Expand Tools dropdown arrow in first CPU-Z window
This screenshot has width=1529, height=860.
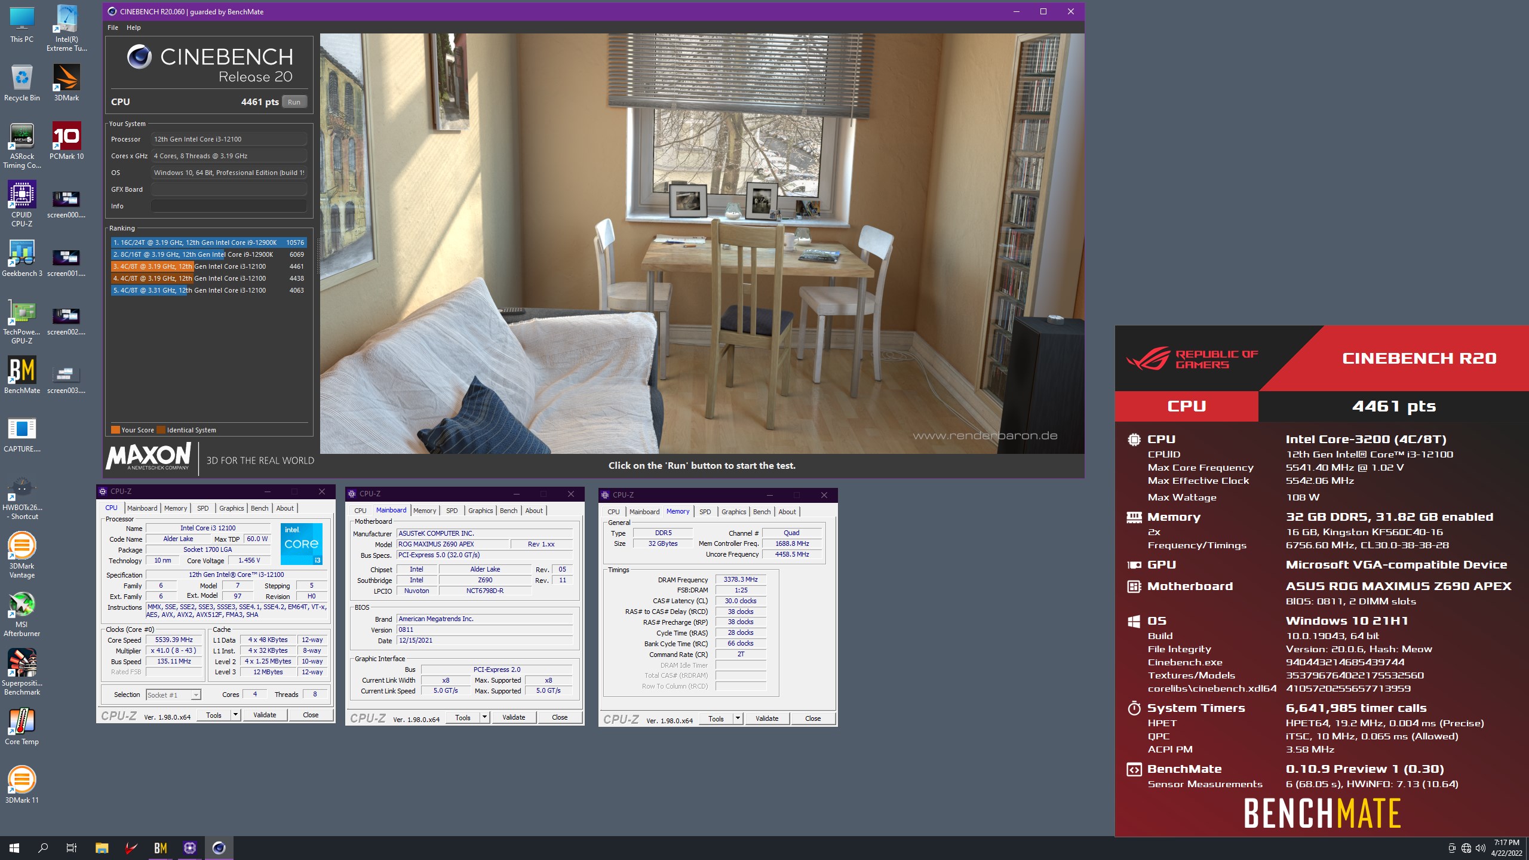pos(235,715)
